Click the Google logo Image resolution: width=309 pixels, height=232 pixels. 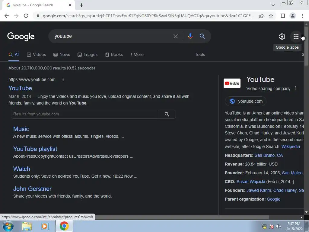(x=21, y=37)
